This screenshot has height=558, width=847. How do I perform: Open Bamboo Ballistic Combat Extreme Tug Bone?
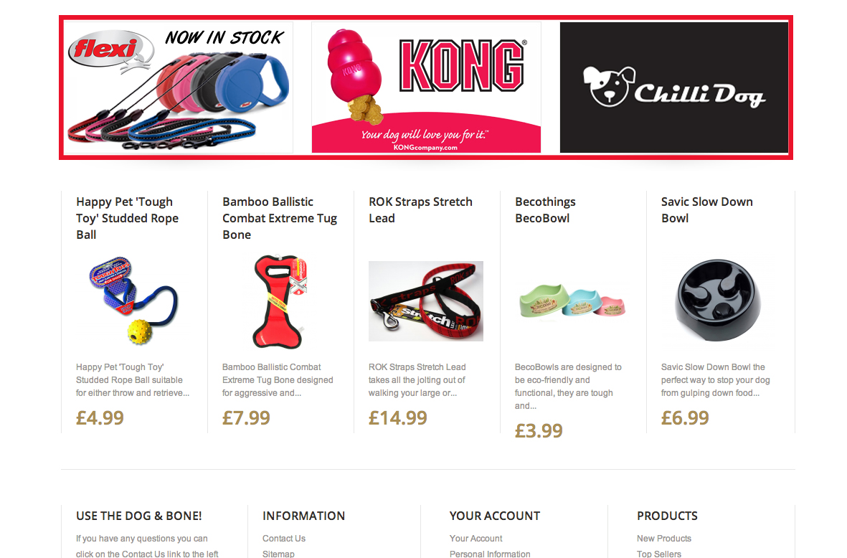(280, 218)
